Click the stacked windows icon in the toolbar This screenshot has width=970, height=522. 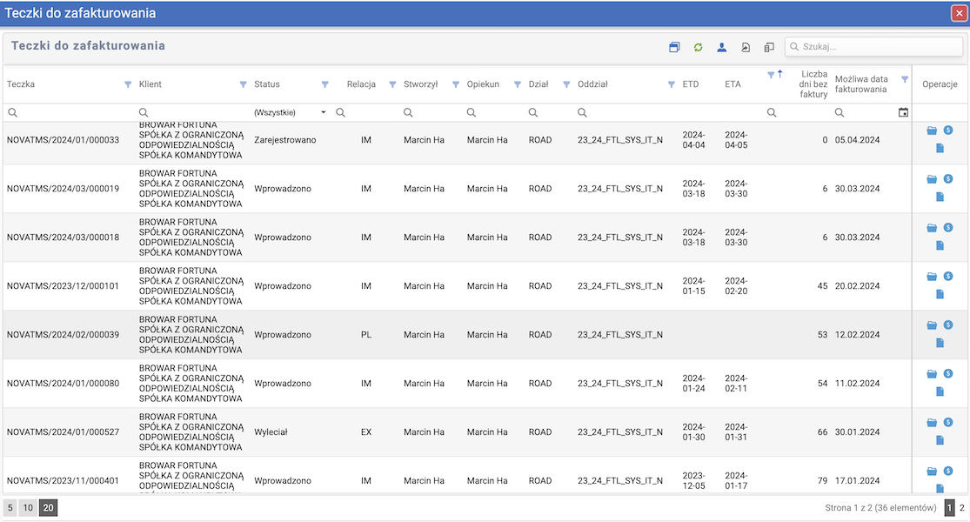(x=674, y=48)
